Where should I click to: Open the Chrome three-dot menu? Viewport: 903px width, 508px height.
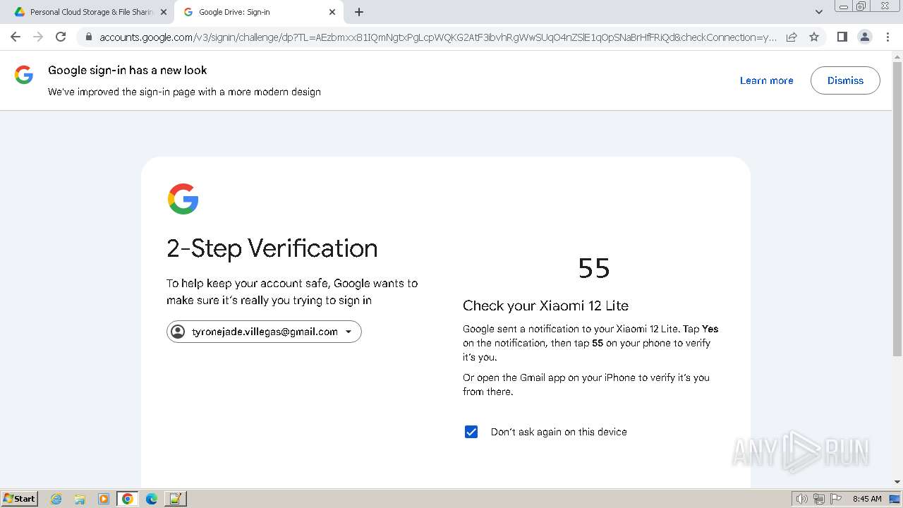(887, 37)
